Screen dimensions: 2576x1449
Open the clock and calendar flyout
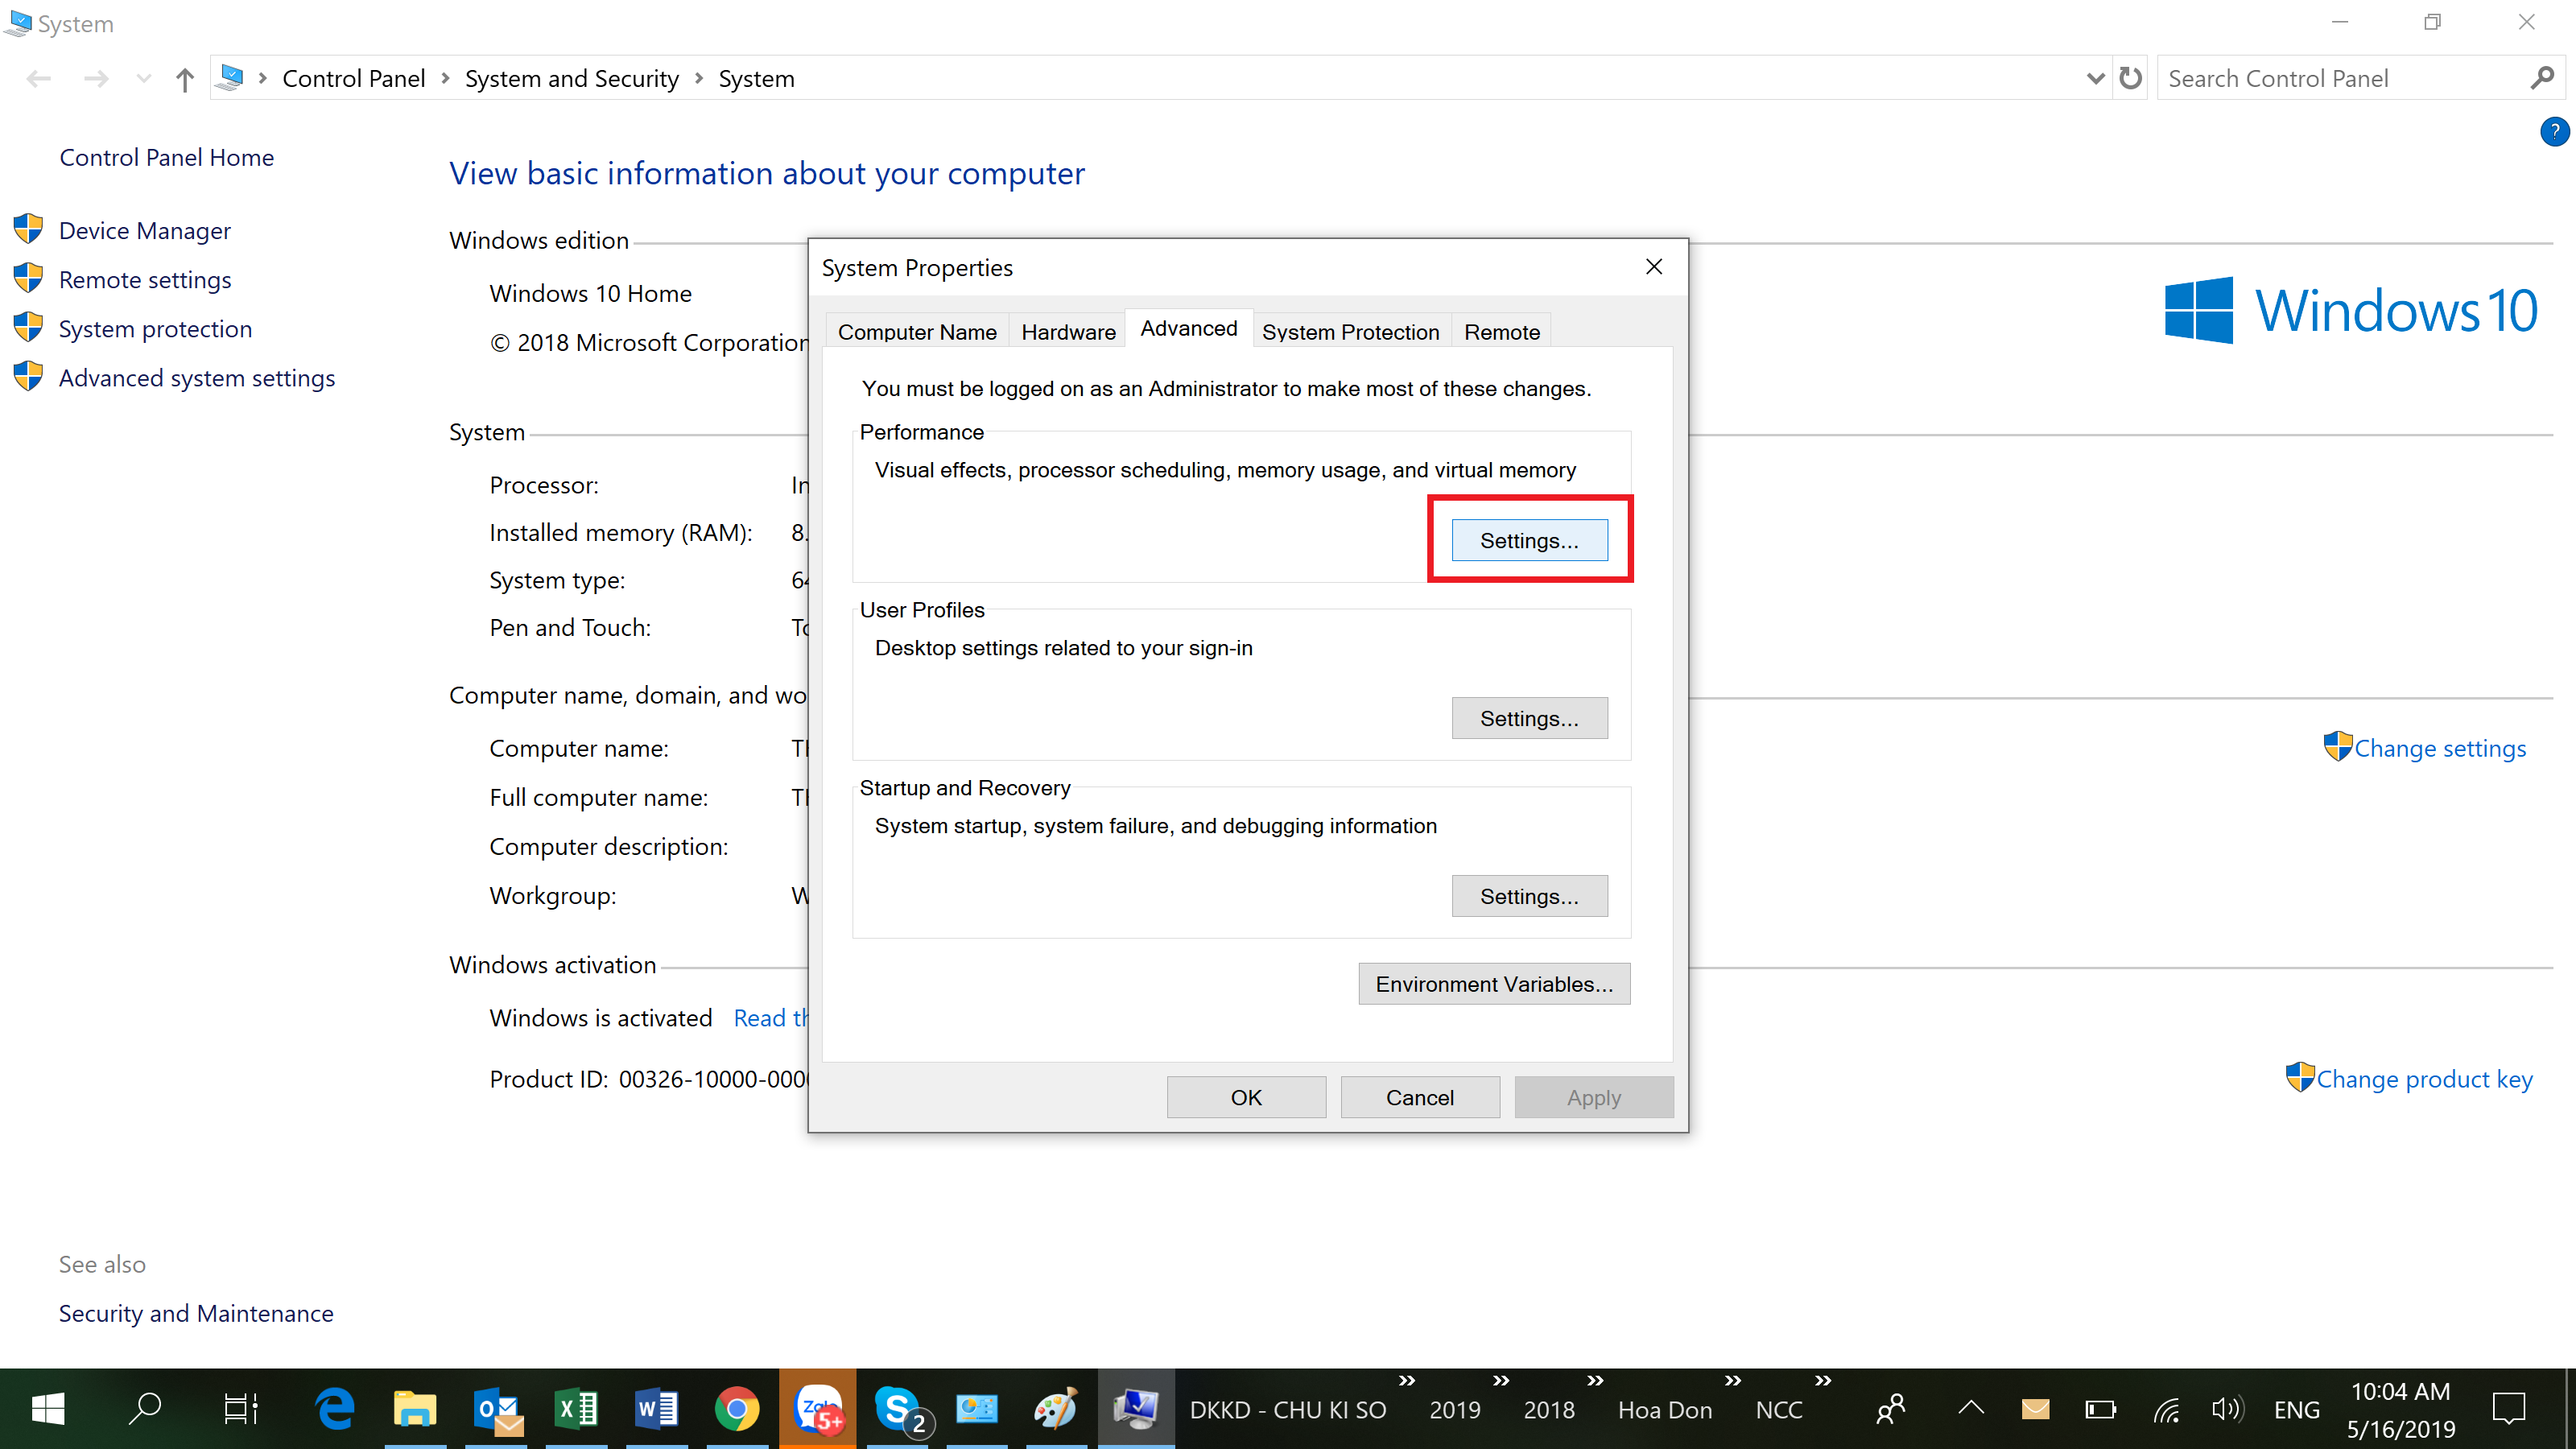coord(2400,1409)
